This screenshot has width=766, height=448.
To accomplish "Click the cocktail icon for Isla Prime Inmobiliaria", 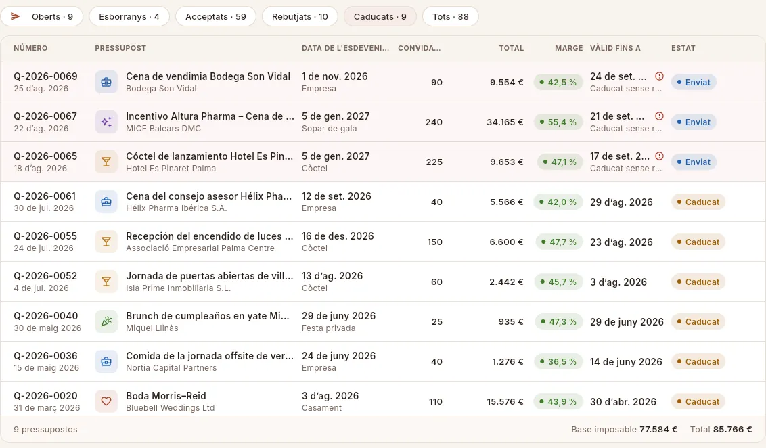I will pyautogui.click(x=106, y=282).
